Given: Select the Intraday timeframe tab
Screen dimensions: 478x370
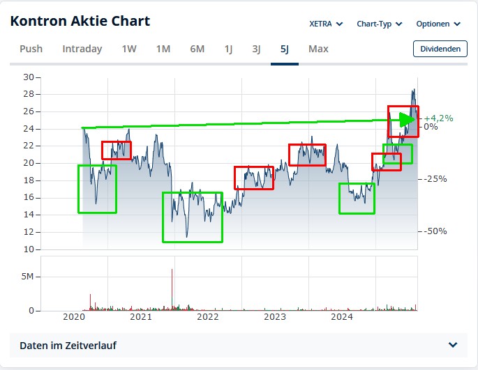Looking at the screenshot, I should coord(82,49).
